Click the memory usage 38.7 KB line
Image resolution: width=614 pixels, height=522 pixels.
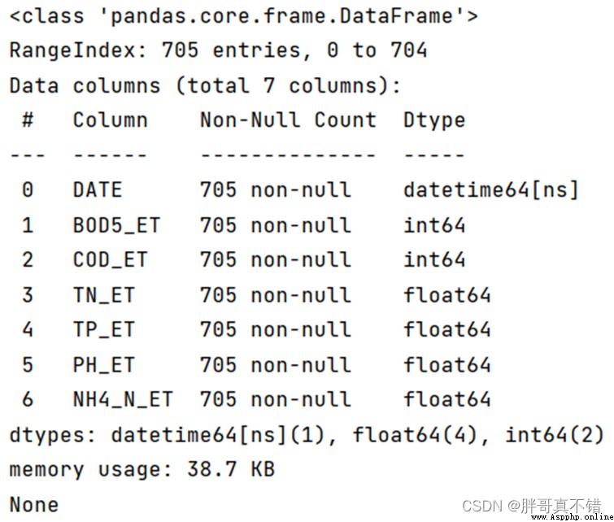point(142,469)
